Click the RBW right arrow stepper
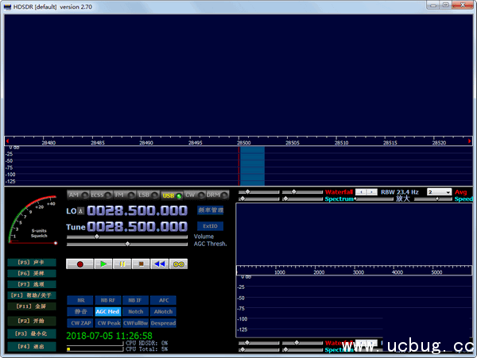The height and width of the screenshot is (358, 477). tap(371, 192)
